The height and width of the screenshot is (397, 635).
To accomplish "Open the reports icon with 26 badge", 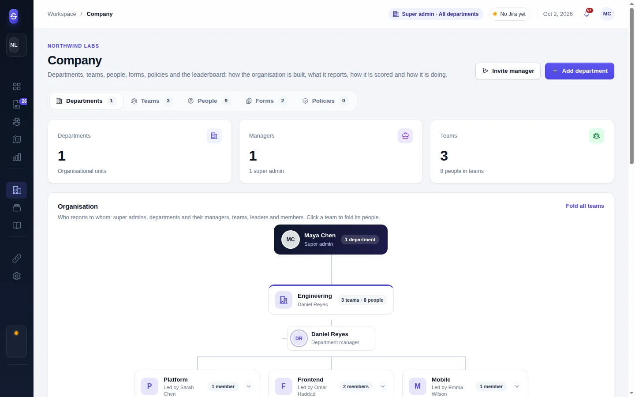I will [x=17, y=104].
